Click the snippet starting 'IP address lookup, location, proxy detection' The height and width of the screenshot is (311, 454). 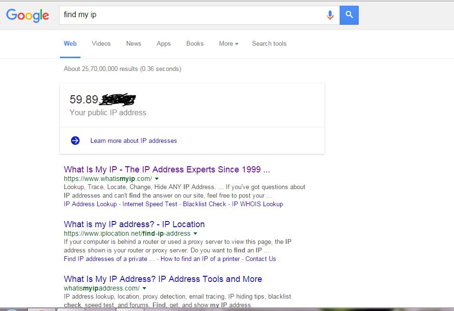(x=178, y=301)
